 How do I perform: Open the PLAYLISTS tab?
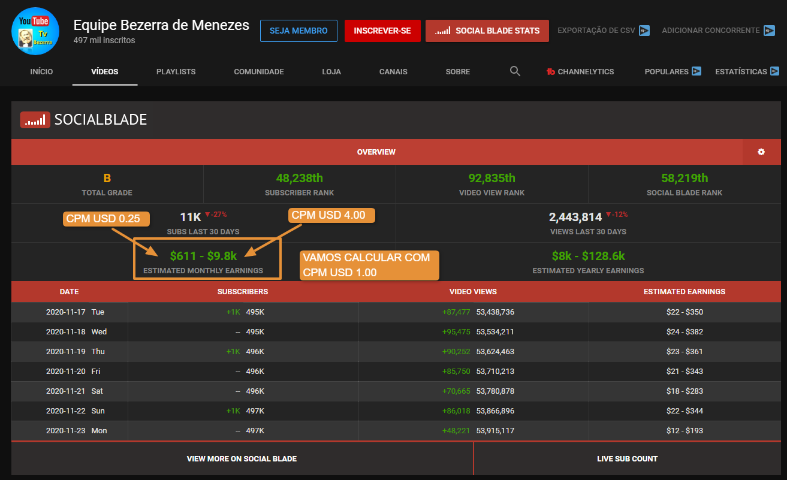pyautogui.click(x=176, y=71)
